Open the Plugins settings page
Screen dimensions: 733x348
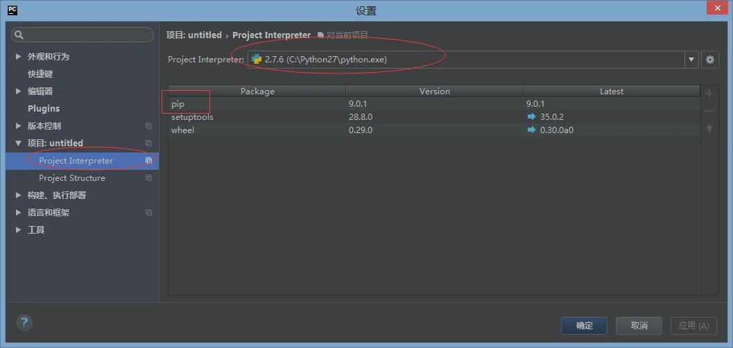pyautogui.click(x=44, y=108)
